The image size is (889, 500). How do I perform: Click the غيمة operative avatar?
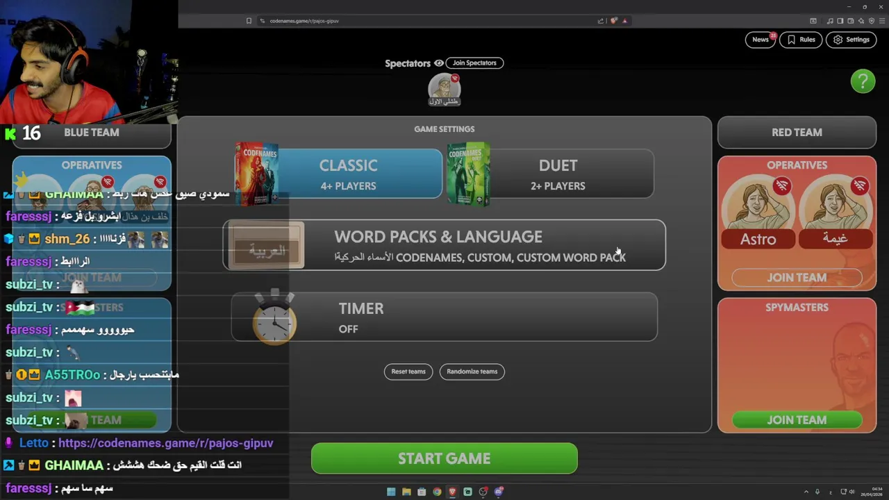tap(835, 212)
